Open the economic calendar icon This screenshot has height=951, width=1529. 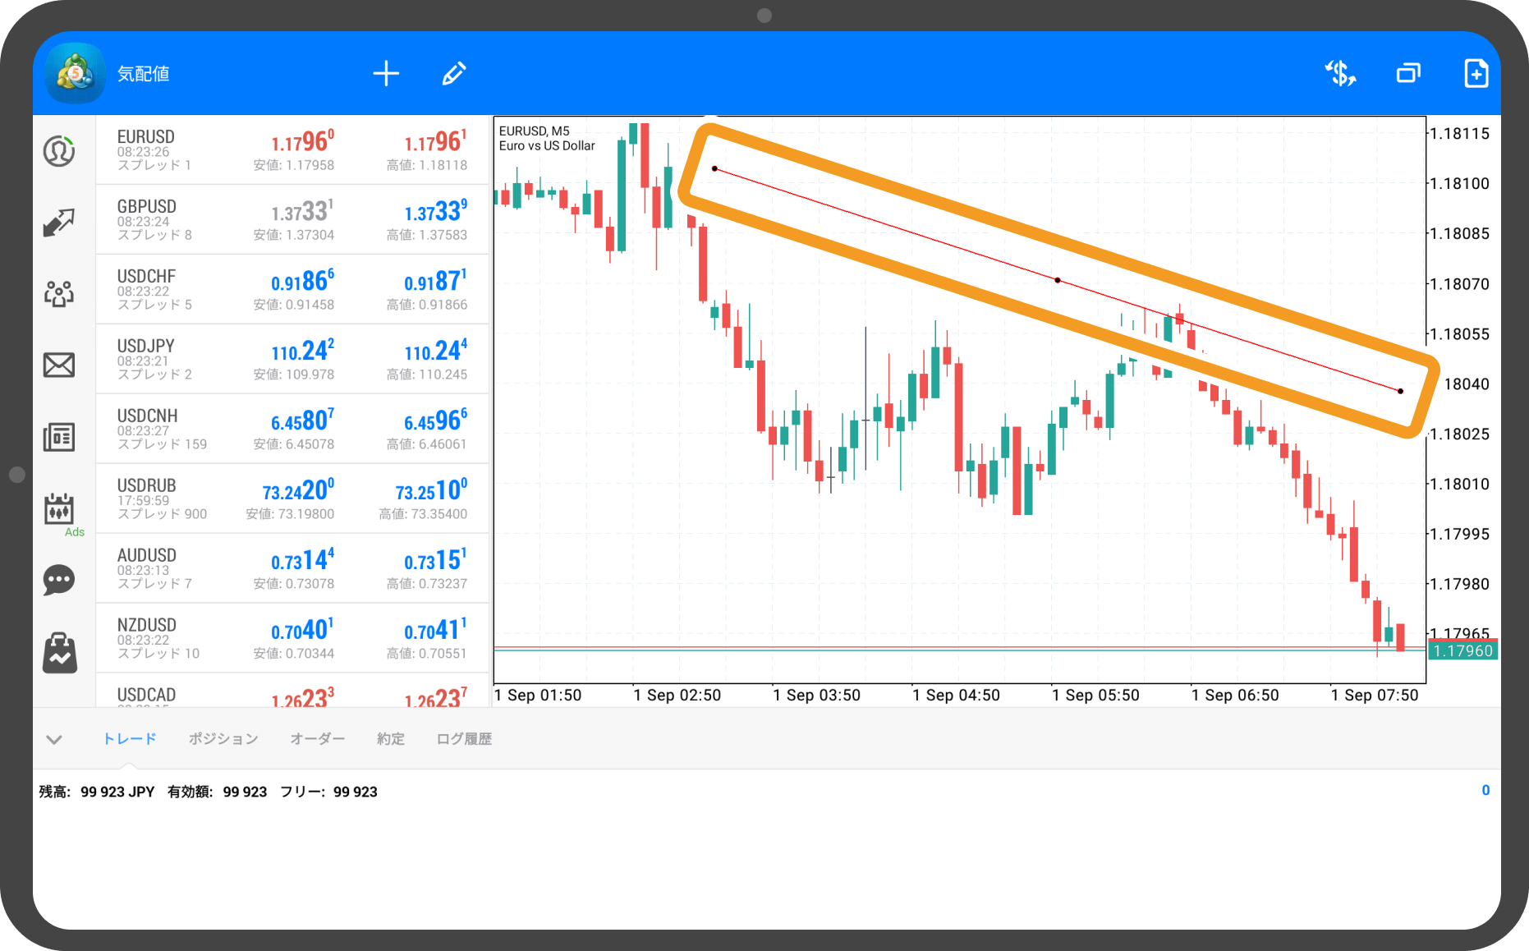[59, 508]
